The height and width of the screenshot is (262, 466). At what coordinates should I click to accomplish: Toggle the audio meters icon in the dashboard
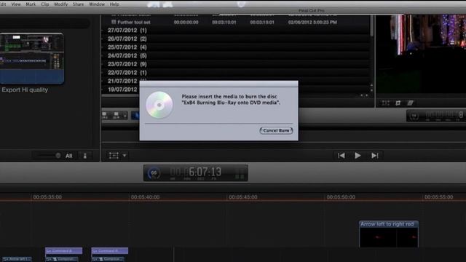(x=240, y=173)
